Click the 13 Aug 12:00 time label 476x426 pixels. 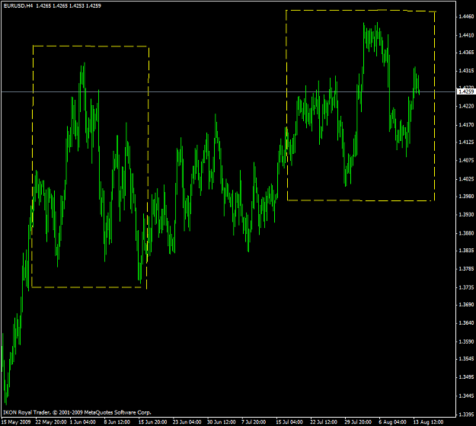coord(428,422)
